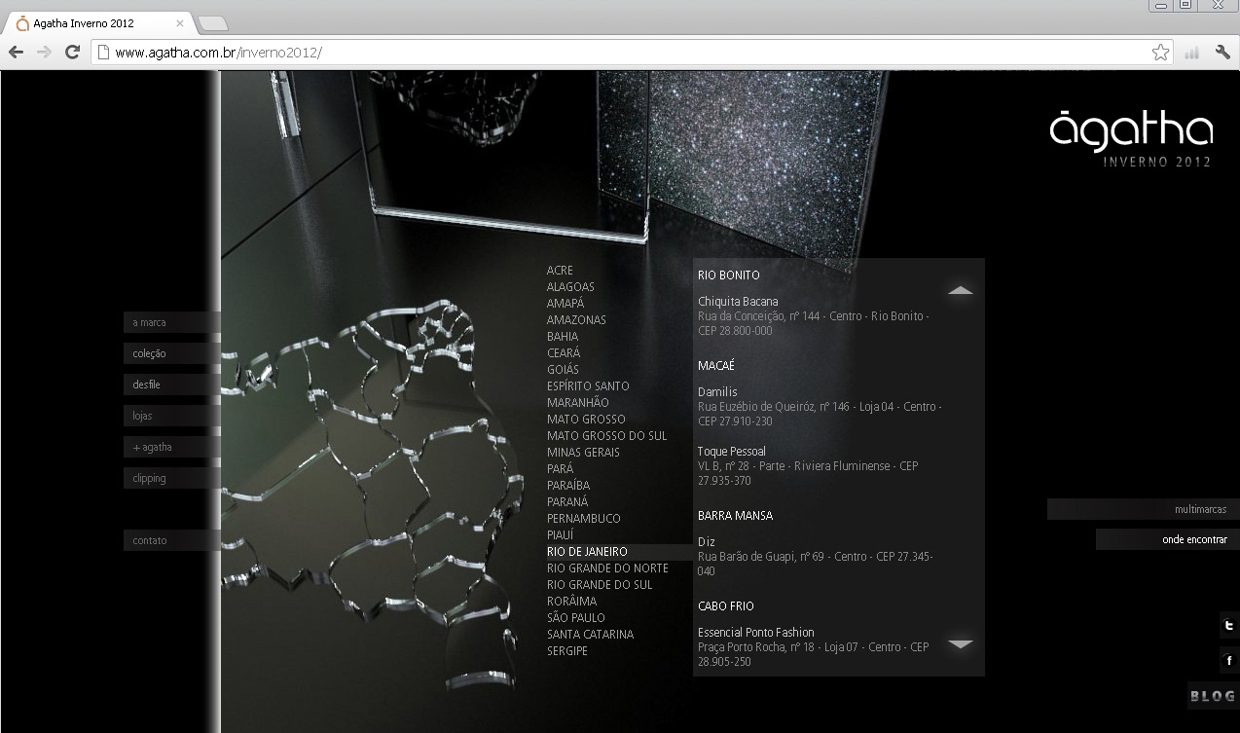Choose SANTA CATARINA in state list
This screenshot has height=733, width=1240.
590,635
